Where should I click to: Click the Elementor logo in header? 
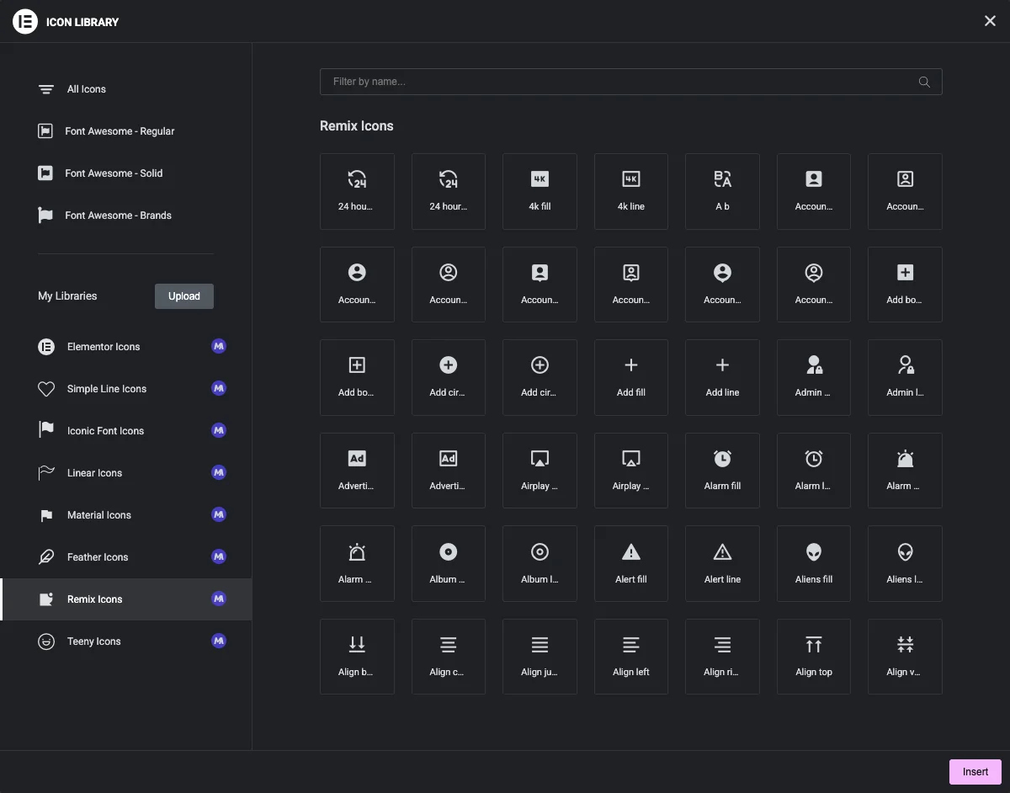pyautogui.click(x=25, y=21)
